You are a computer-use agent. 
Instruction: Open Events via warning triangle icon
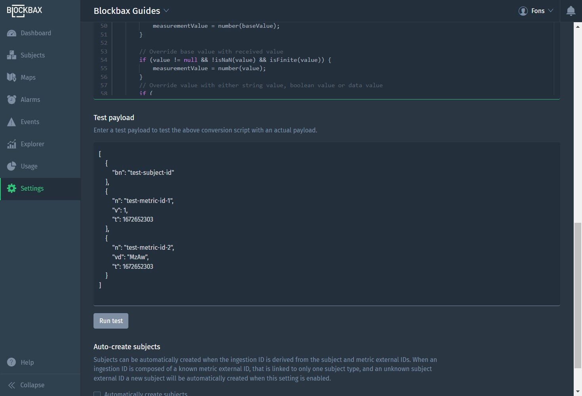click(x=11, y=122)
